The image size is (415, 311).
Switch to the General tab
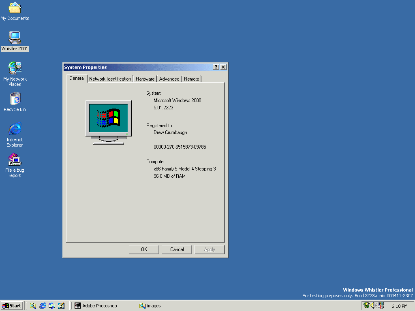pos(77,78)
